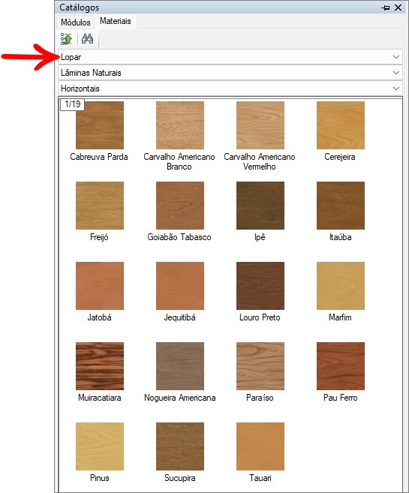Click the Cerejeira label text

pyautogui.click(x=340, y=157)
